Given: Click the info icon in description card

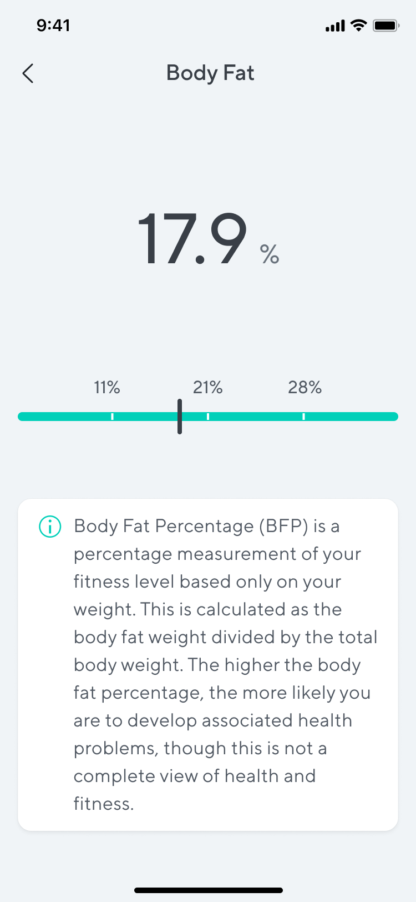Looking at the screenshot, I should pos(49,526).
